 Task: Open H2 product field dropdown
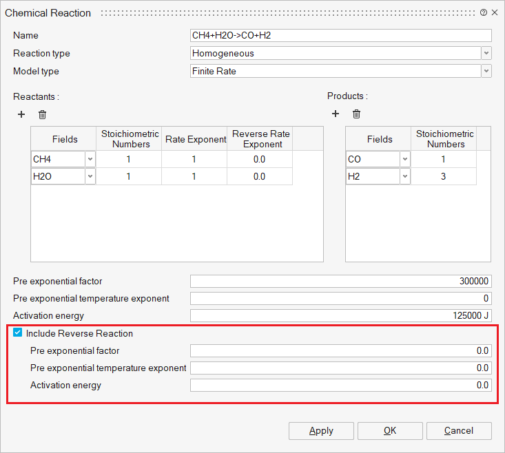(x=405, y=177)
